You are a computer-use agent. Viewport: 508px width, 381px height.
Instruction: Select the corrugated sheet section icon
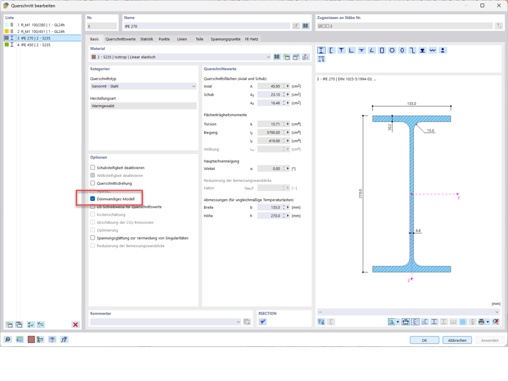point(433,50)
